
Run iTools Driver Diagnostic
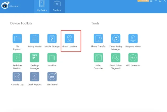pos(116,57)
